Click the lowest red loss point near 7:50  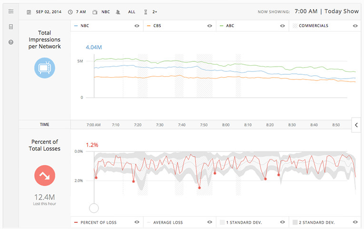(x=199, y=188)
